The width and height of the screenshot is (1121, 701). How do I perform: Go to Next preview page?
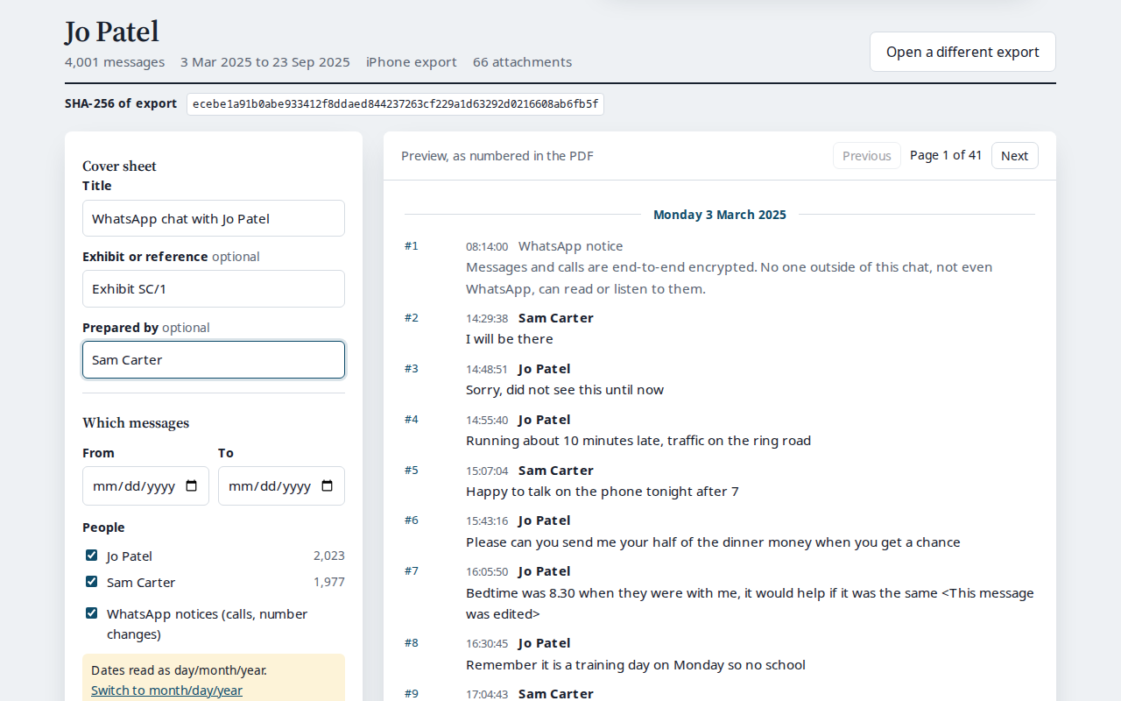pyautogui.click(x=1015, y=156)
